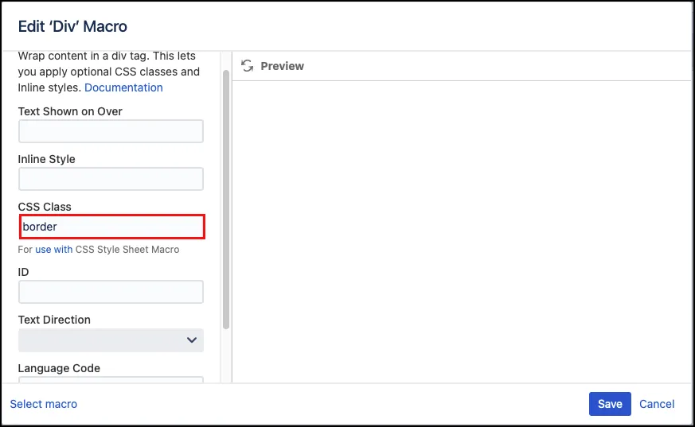Image resolution: width=695 pixels, height=427 pixels.
Task: Click the macro parameters panel scrollbar
Action: coord(226,199)
